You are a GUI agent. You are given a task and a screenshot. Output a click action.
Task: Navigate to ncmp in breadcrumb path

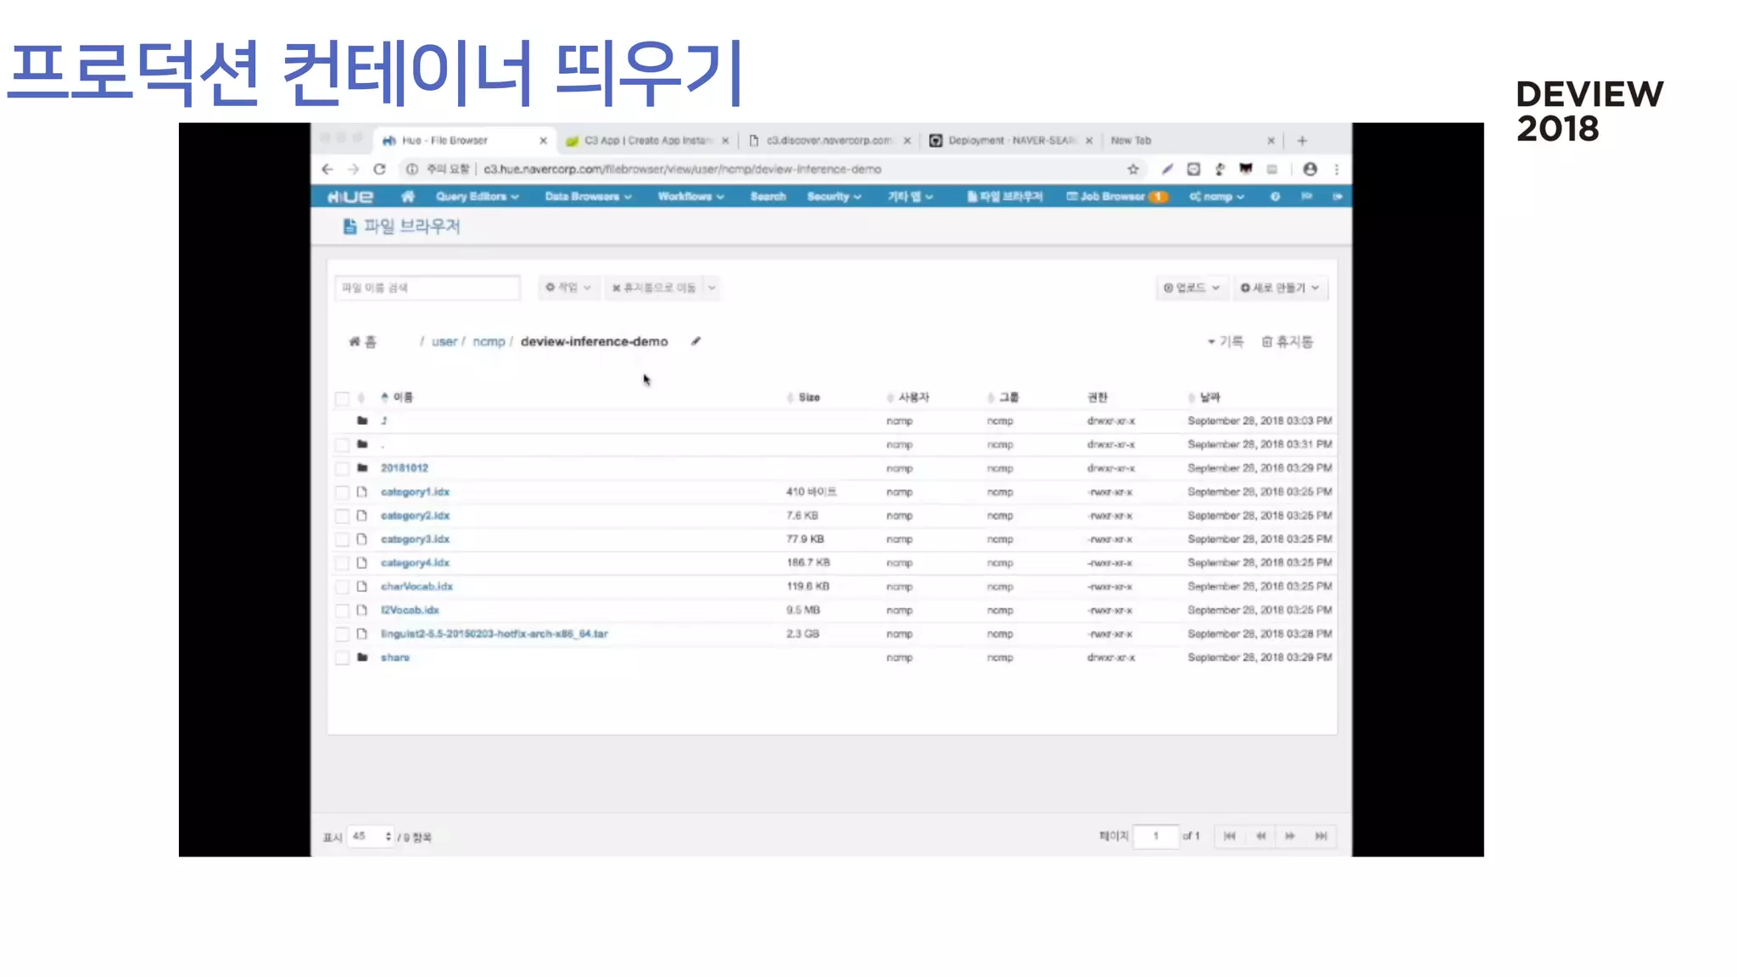[489, 342]
